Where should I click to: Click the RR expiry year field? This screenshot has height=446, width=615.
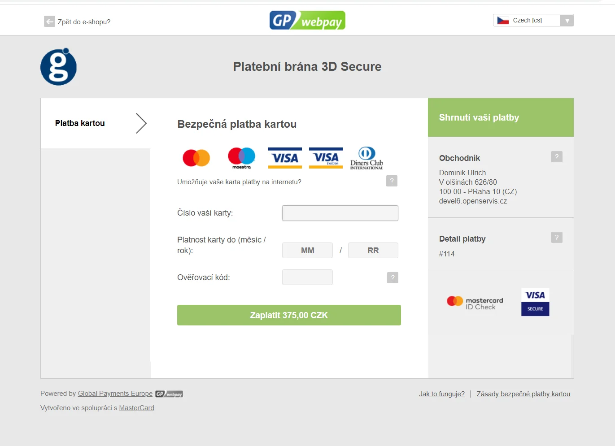click(x=373, y=251)
